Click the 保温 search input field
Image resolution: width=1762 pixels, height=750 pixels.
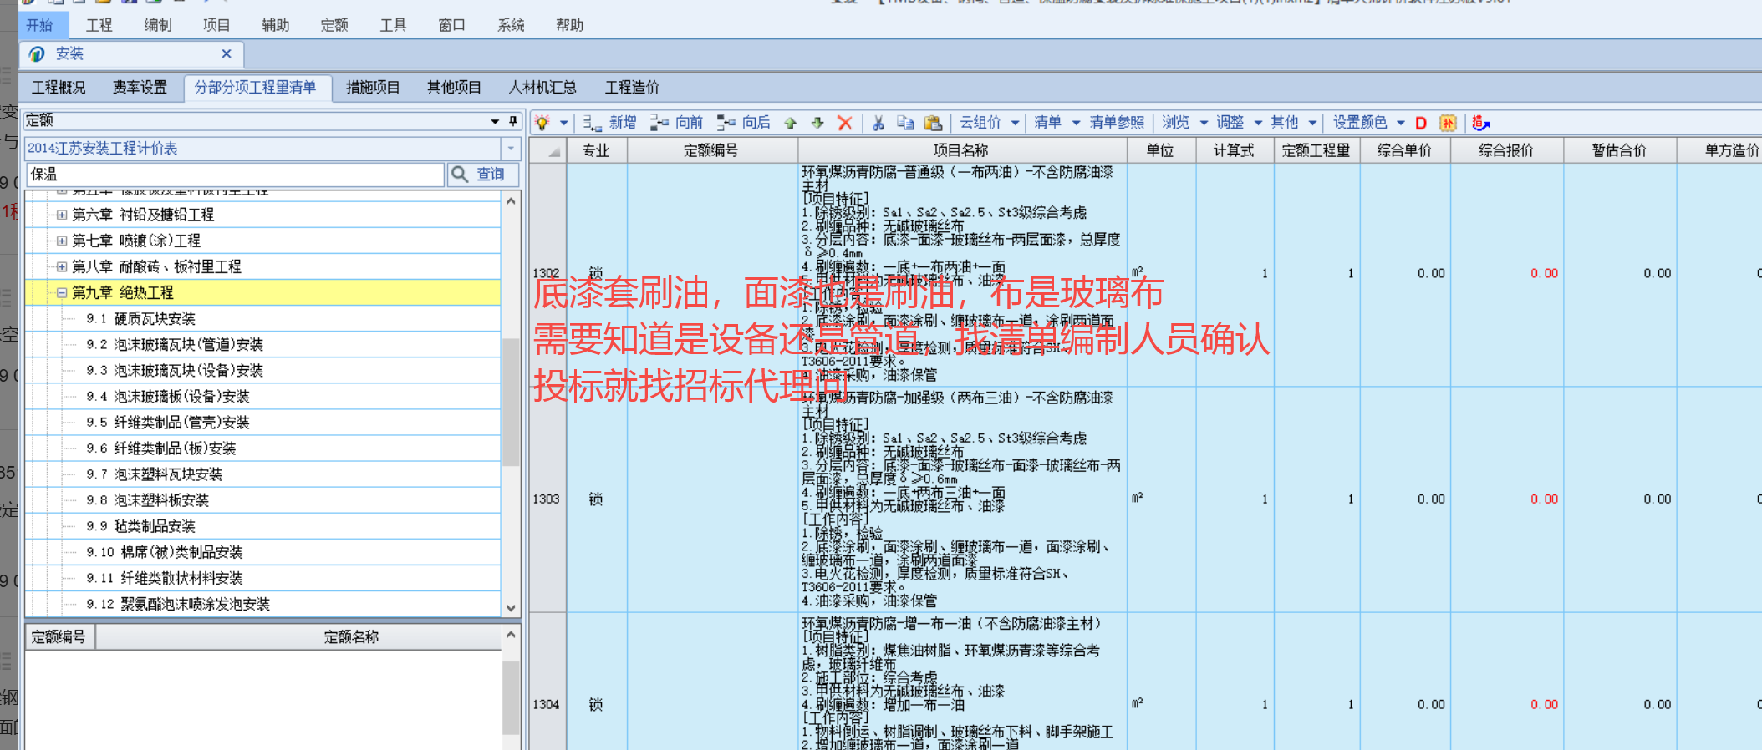235,175
